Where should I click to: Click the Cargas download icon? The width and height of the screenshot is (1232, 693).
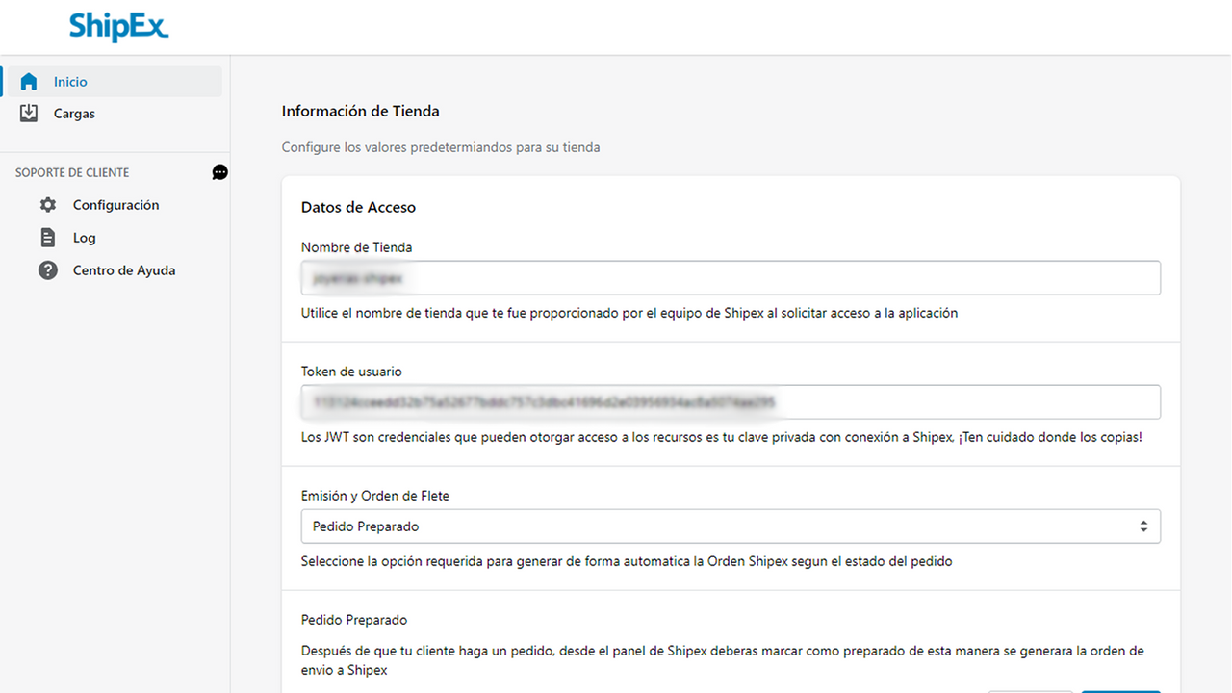pyautogui.click(x=29, y=113)
